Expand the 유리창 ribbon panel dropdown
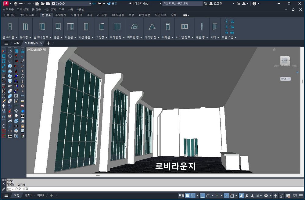 (x=25, y=37)
